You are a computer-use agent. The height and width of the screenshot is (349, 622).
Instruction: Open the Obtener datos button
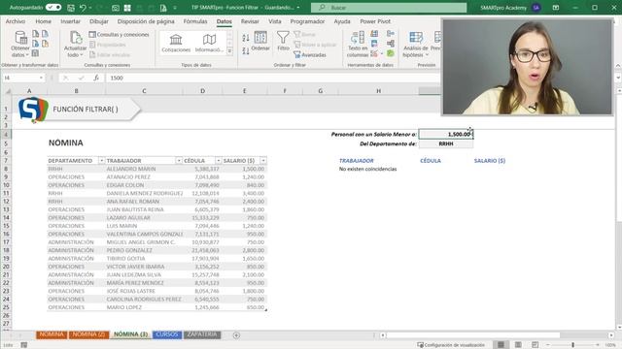pos(19,45)
